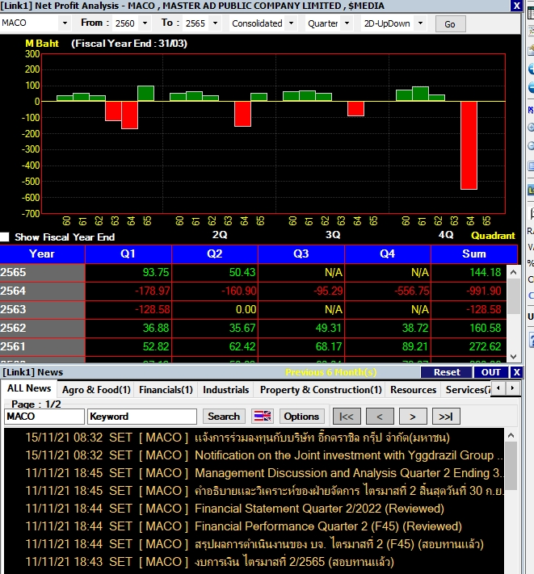The height and width of the screenshot is (574, 534).
Task: Click the -556.75 Q4 cell
Action: tap(388, 291)
